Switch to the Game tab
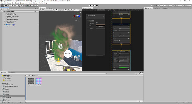The image size is (192, 104). 50,8
